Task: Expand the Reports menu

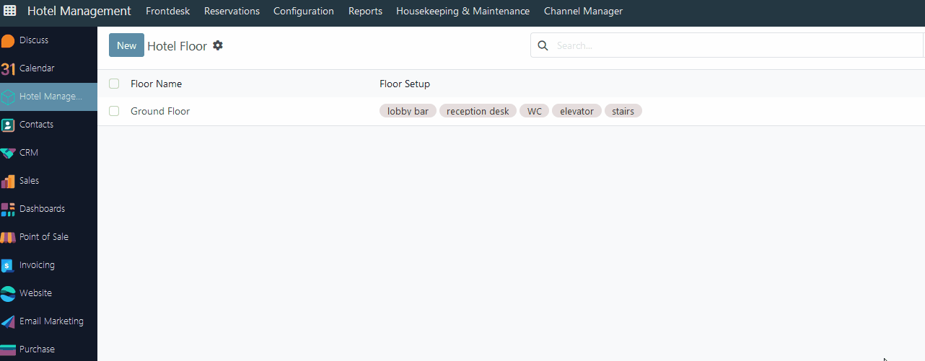Action: tap(365, 11)
